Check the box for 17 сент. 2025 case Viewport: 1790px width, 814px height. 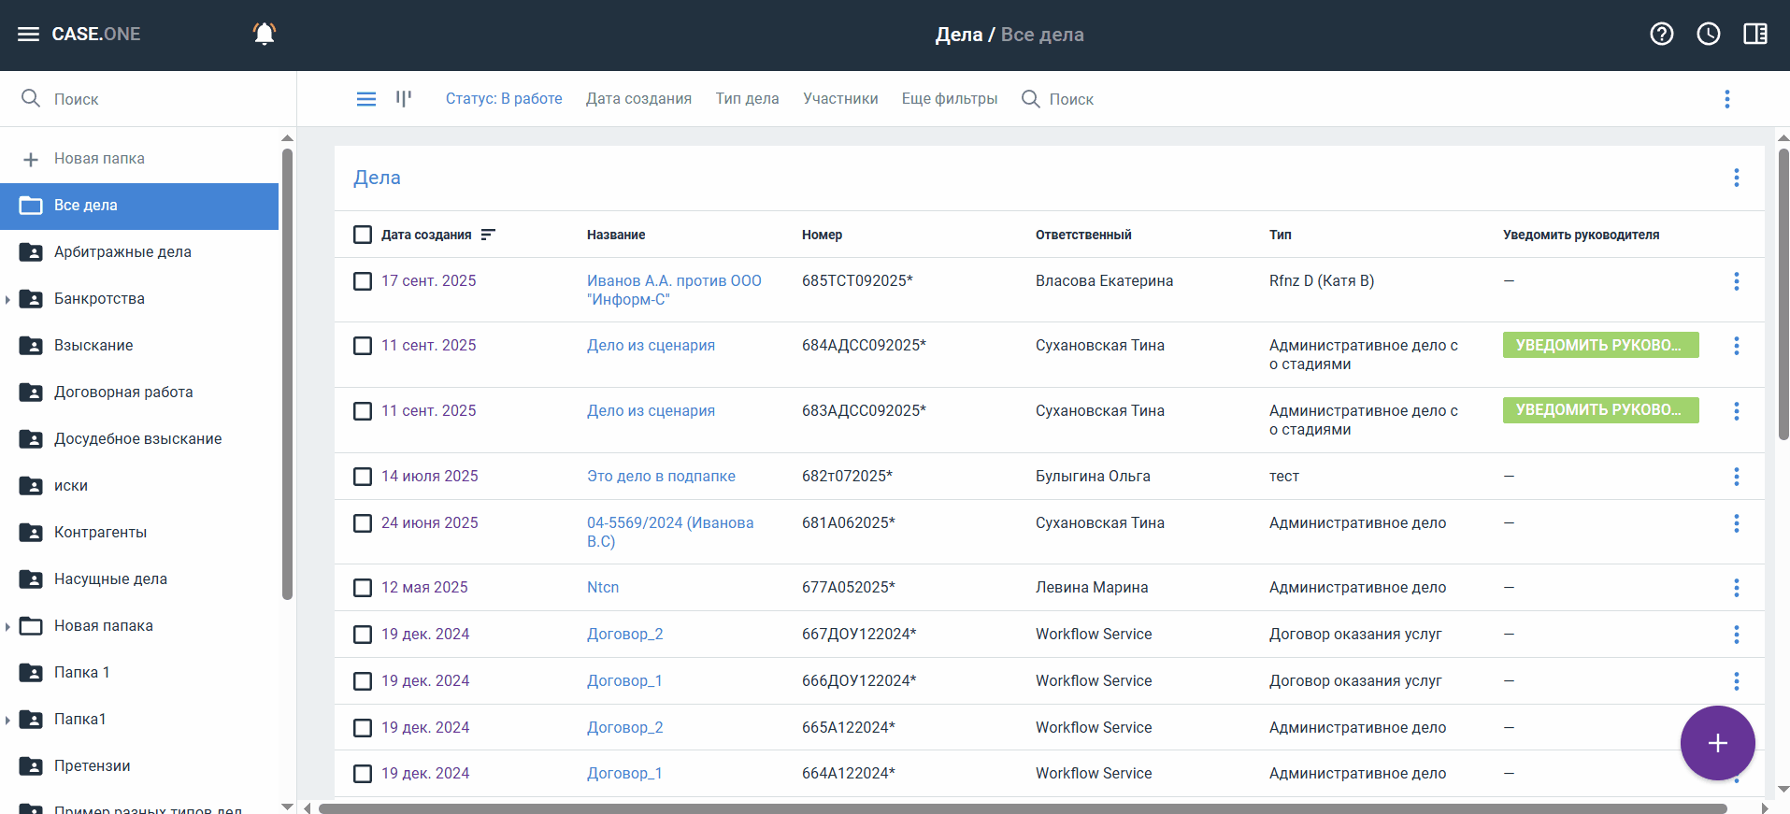point(363,281)
